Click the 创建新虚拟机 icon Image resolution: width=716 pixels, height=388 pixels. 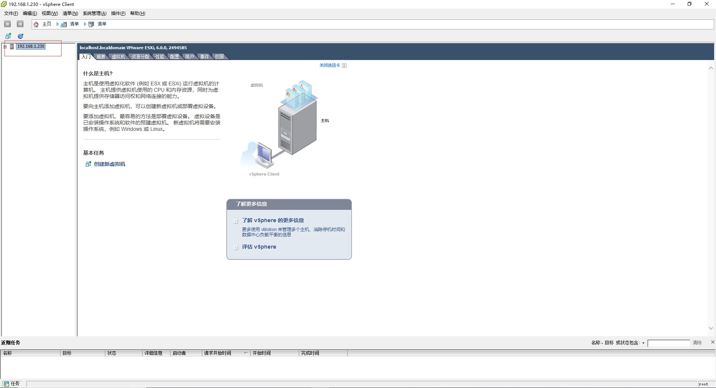point(88,164)
